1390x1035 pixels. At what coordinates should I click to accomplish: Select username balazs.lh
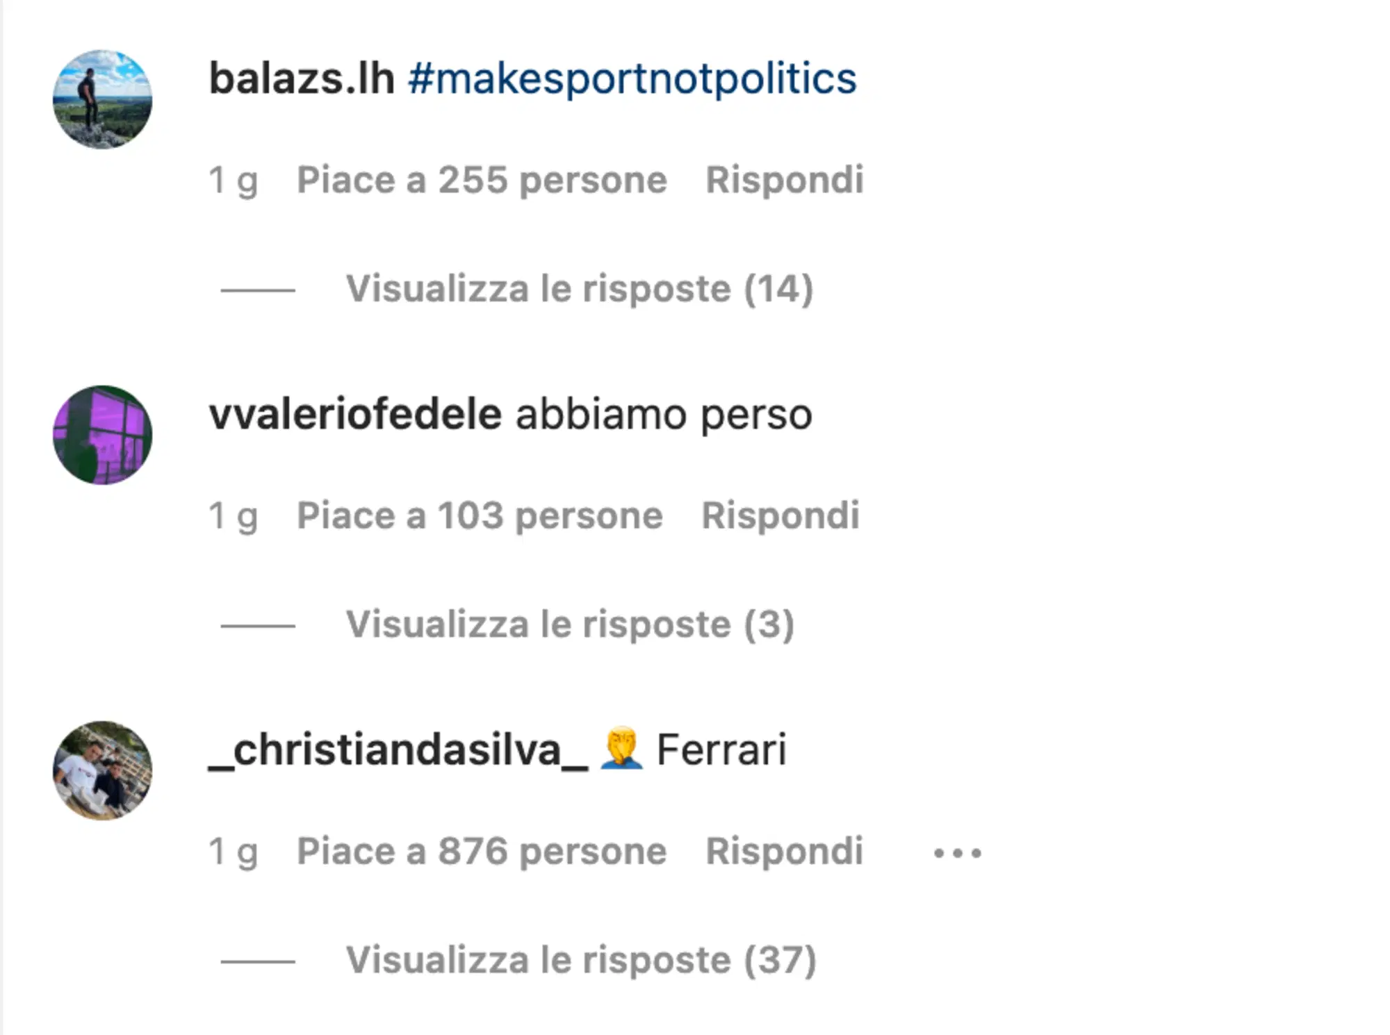(x=302, y=78)
